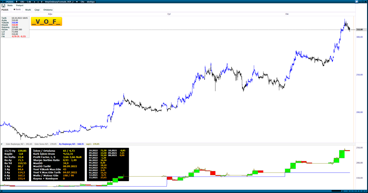
Task: Click the oval reset icon in the bottom bar
Action: pos(354,191)
